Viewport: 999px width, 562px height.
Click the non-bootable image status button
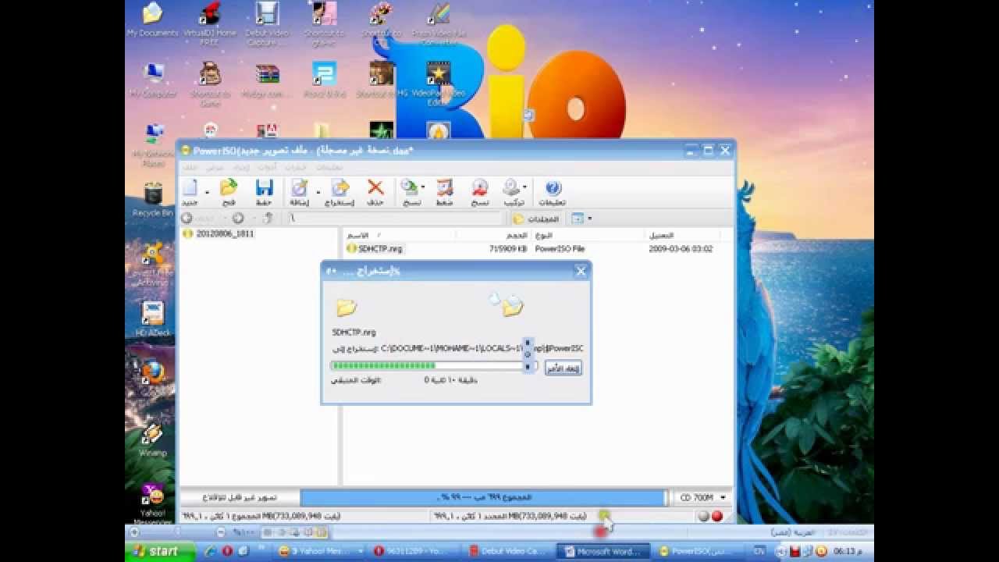point(240,497)
